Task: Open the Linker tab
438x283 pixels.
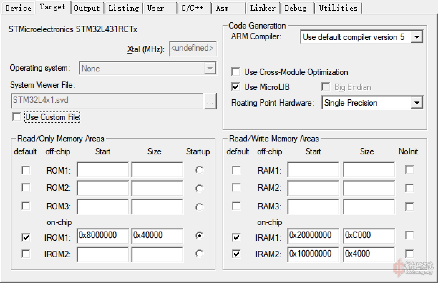Action: coord(263,8)
